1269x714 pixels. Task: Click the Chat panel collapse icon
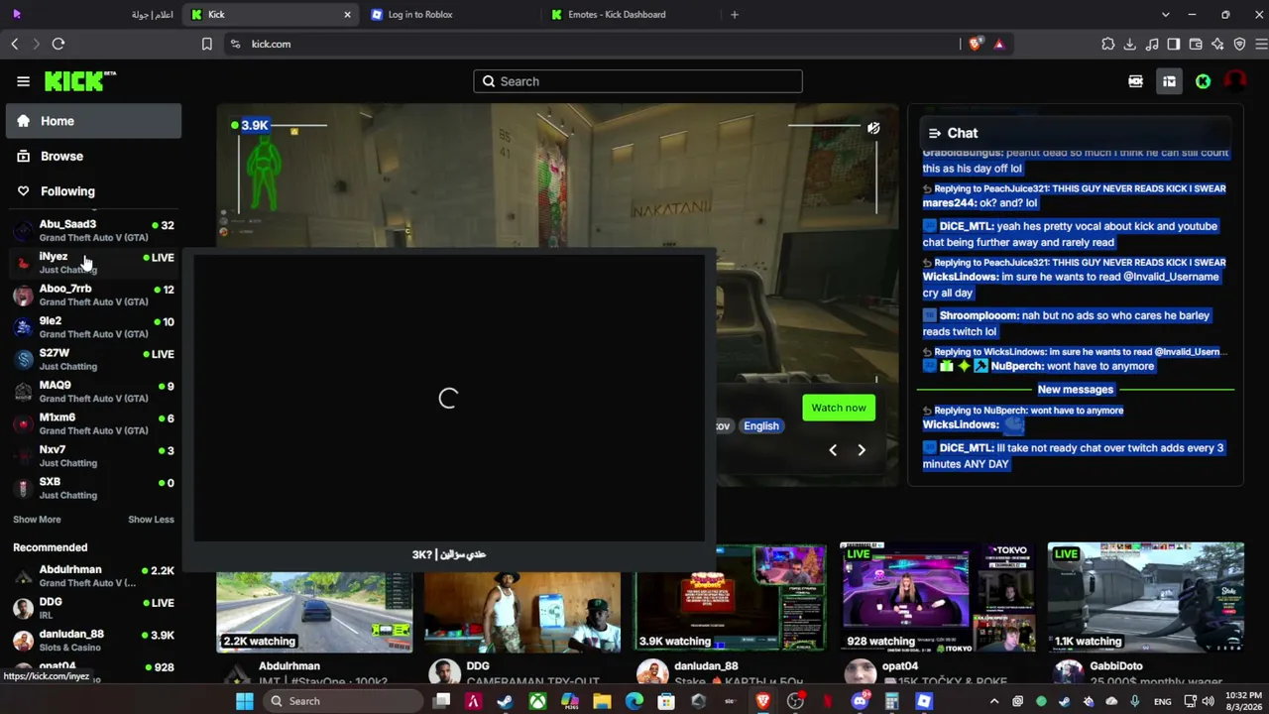pyautogui.click(x=934, y=133)
